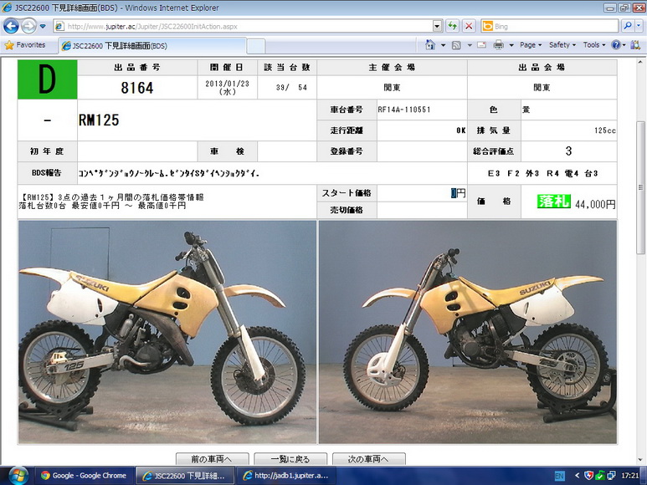Open the search provider options dropdown

pos(639,26)
